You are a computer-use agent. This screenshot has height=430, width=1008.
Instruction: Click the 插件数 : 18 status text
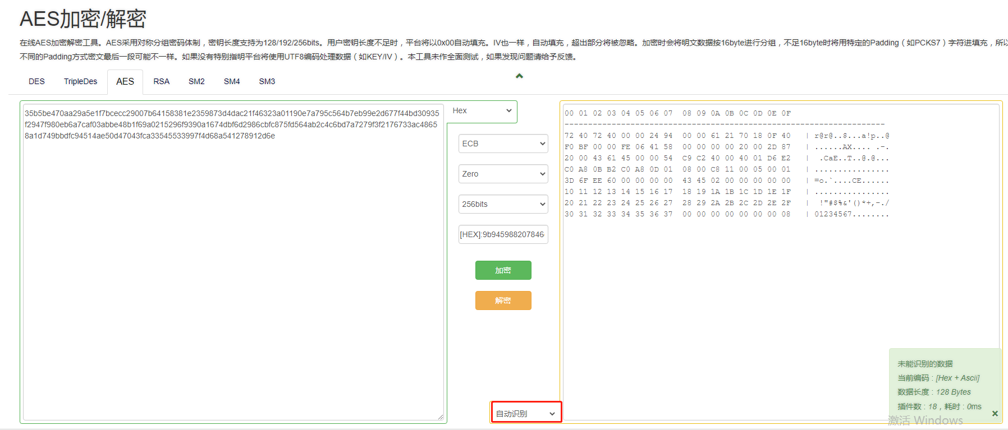click(917, 406)
